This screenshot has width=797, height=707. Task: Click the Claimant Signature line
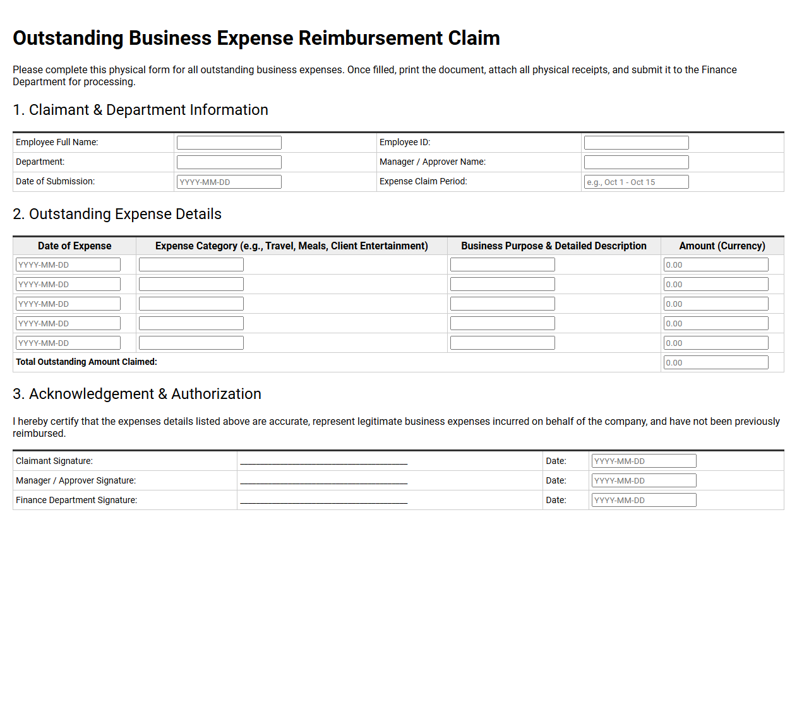[324, 461]
